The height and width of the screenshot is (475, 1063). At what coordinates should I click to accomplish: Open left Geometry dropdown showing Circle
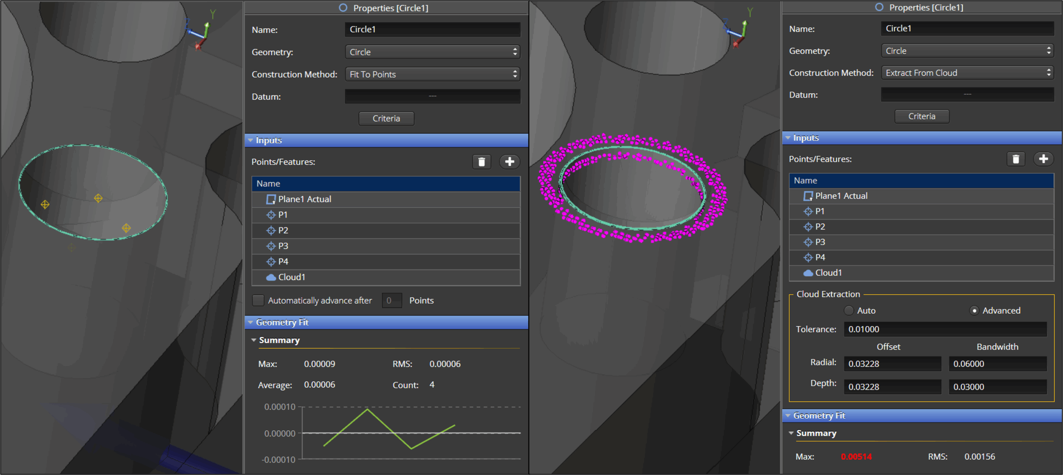[432, 52]
